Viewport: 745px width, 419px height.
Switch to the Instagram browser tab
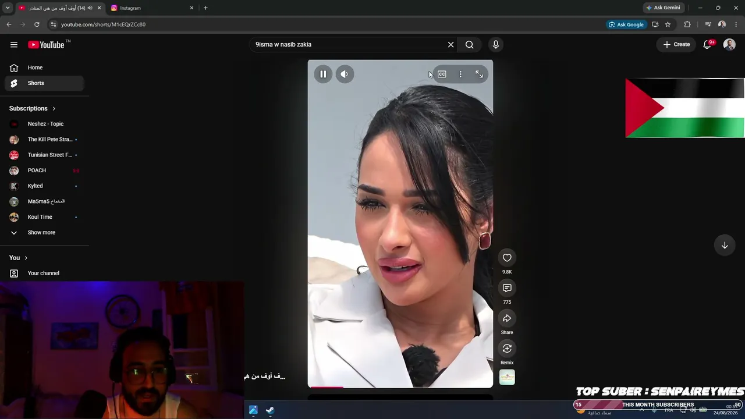[152, 8]
